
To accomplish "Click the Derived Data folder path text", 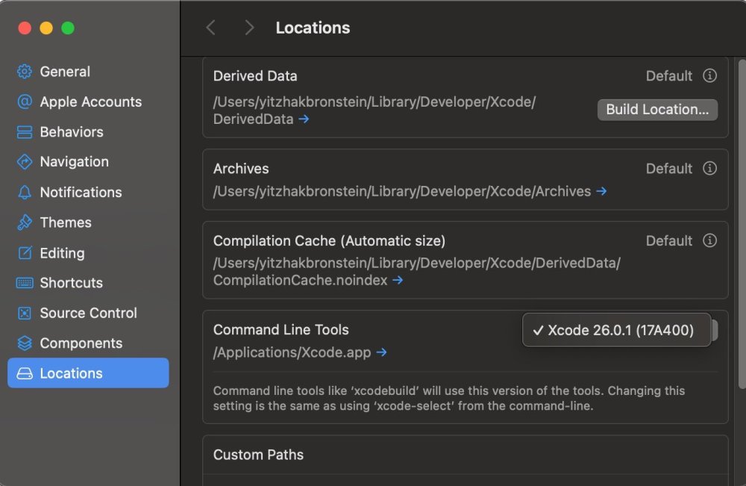I will (x=374, y=110).
